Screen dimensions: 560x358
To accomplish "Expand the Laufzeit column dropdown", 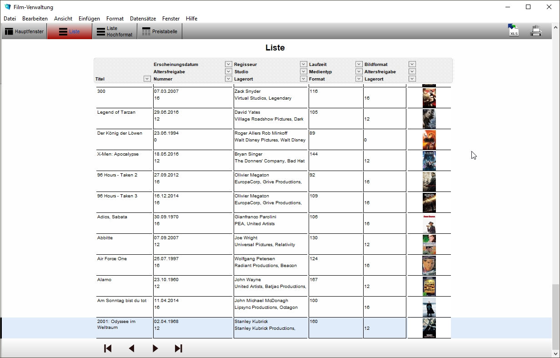I will click(359, 64).
